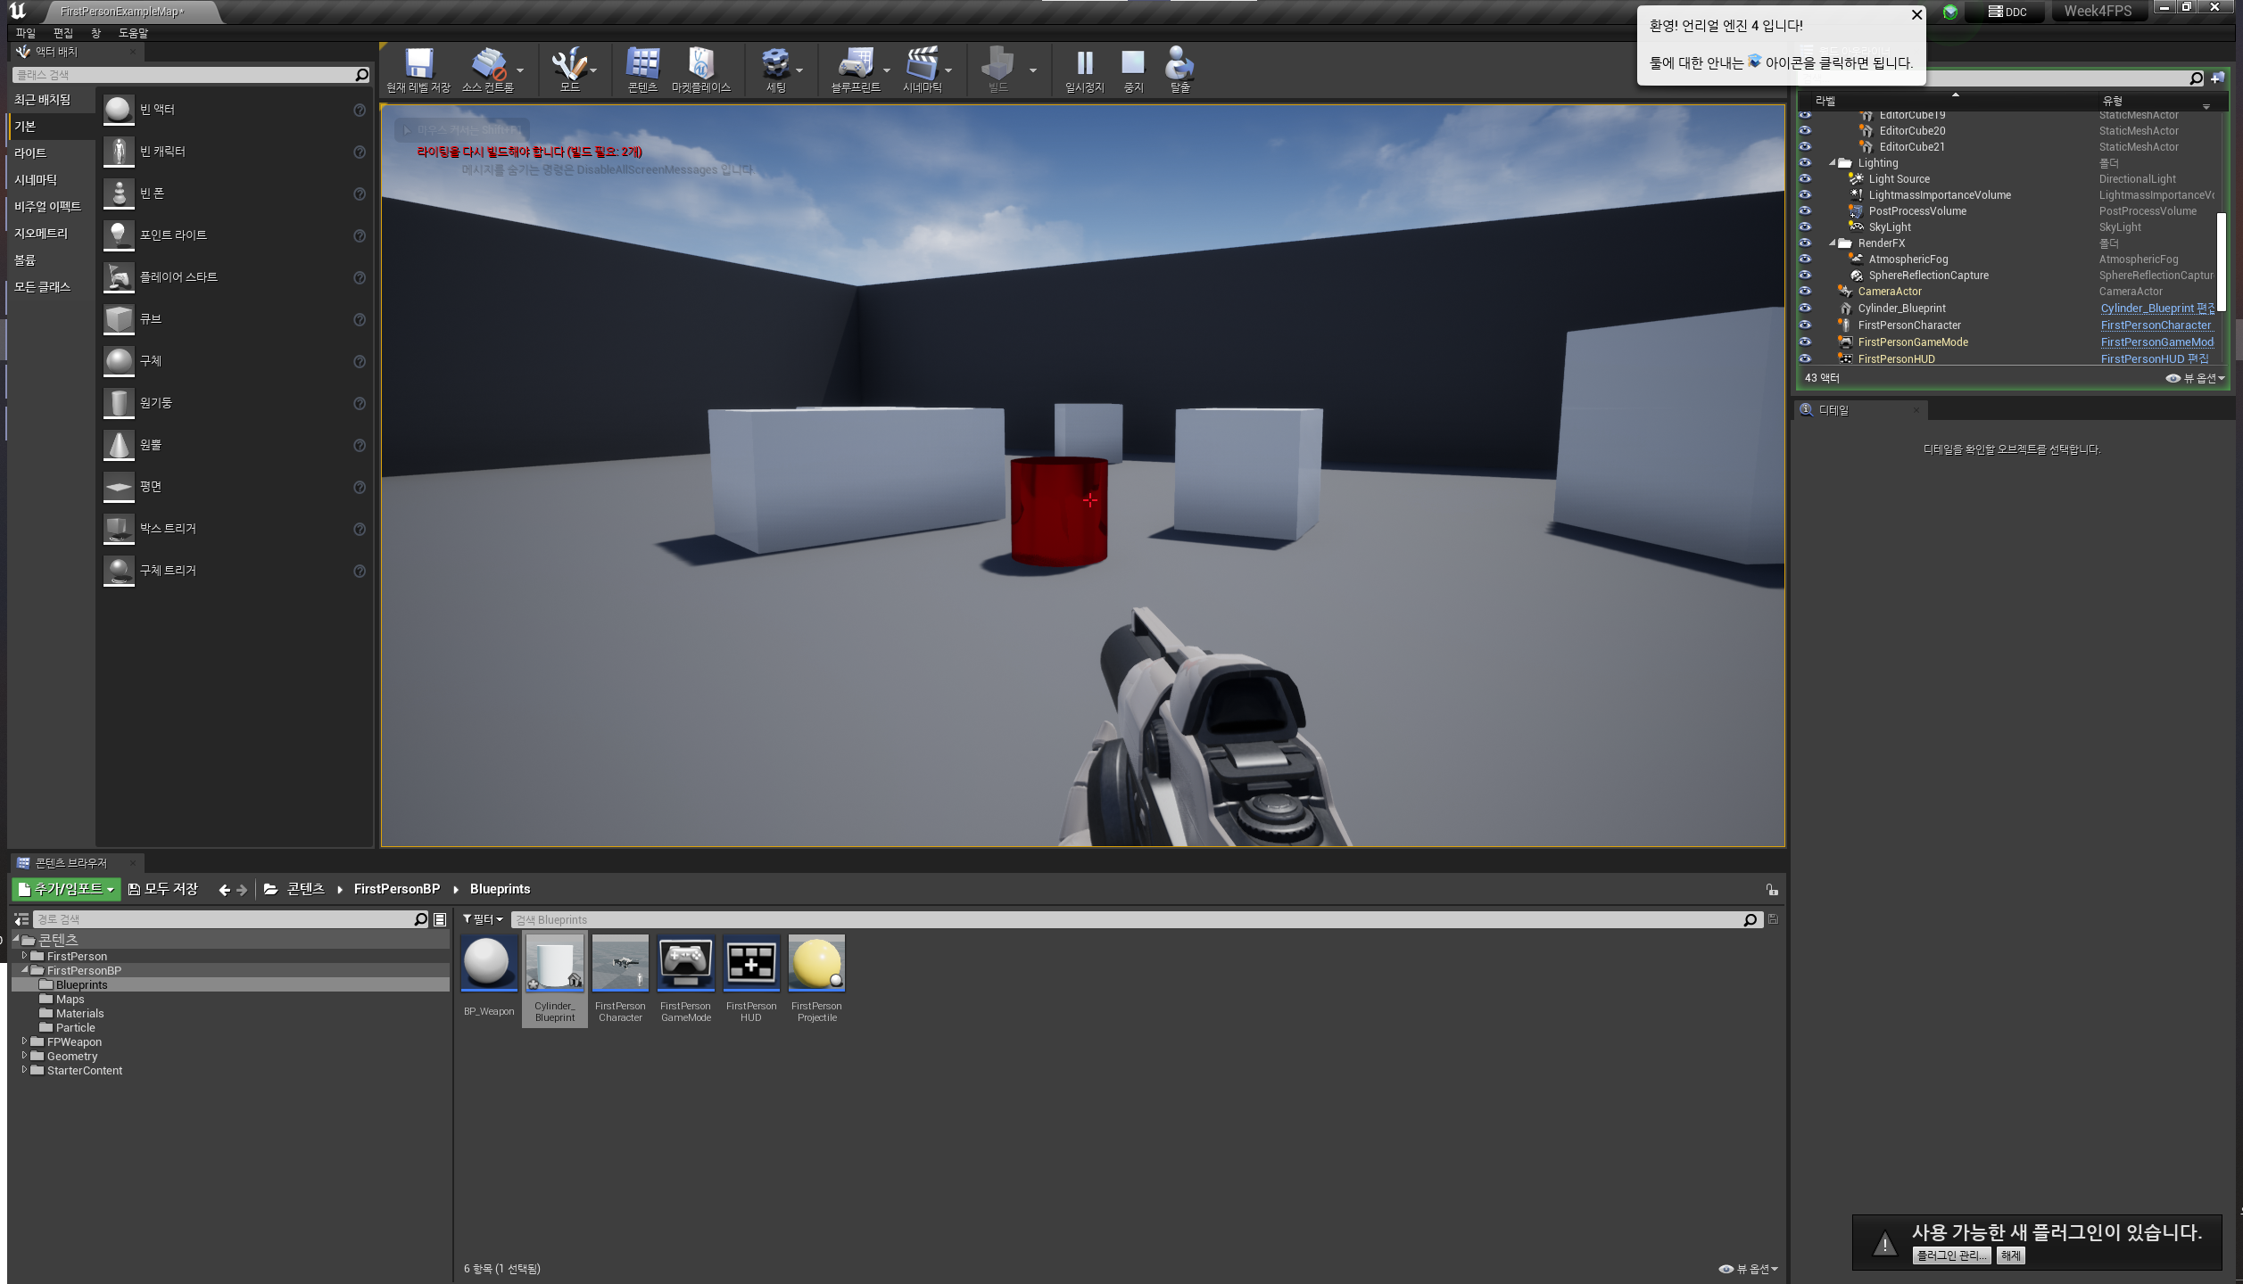This screenshot has width=2243, height=1284.
Task: Expand the FPWeapon folder in content tree
Action: point(24,1041)
